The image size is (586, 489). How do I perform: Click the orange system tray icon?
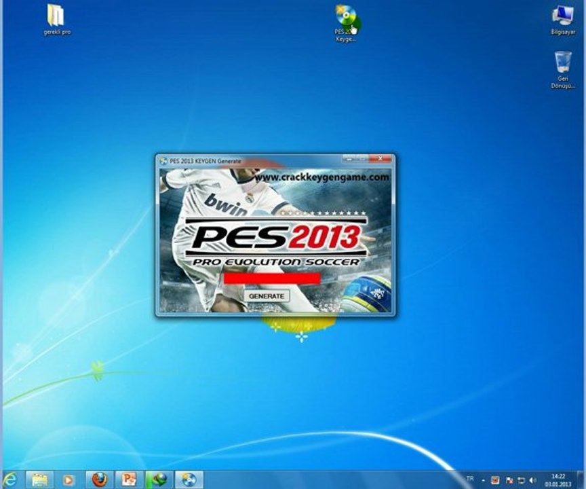[495, 480]
